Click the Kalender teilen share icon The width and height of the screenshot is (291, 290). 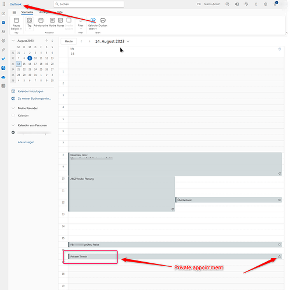point(93,20)
